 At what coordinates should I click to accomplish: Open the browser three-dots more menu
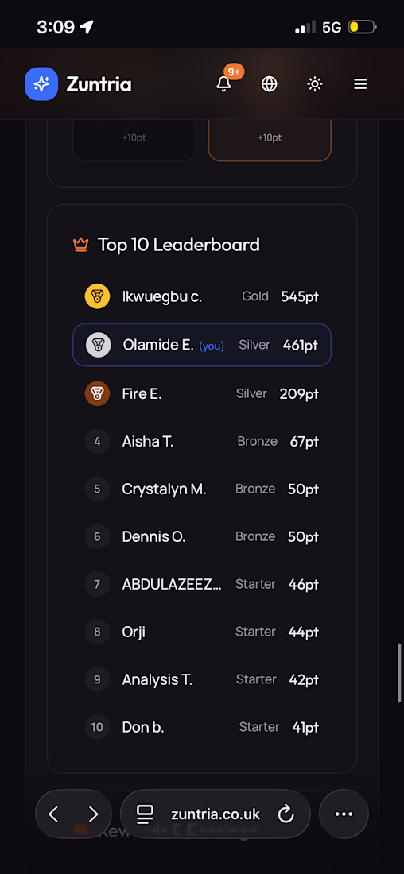click(x=344, y=814)
